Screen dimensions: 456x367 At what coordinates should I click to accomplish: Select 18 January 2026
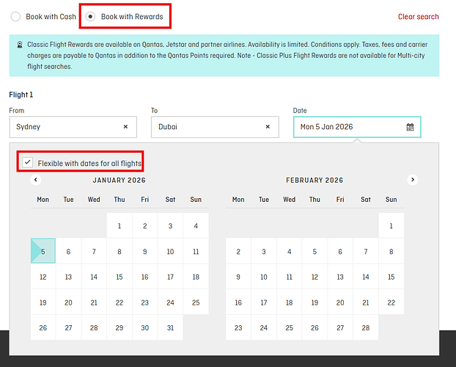(196, 277)
